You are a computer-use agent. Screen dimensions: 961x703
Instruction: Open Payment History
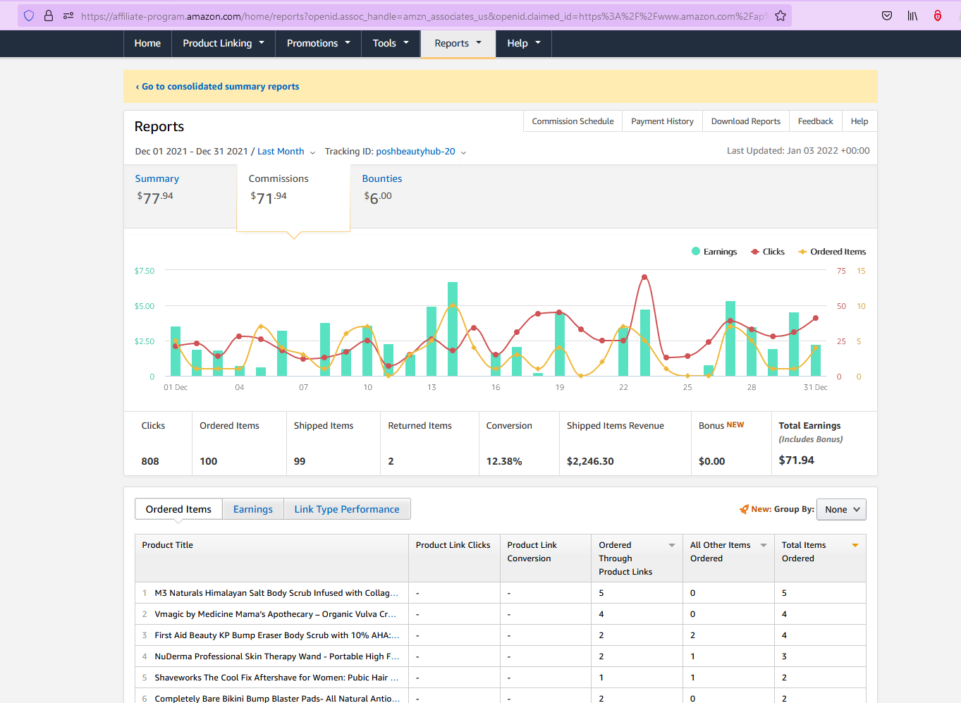[x=662, y=121]
